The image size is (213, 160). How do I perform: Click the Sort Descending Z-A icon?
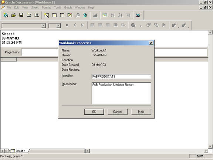click(x=120, y=15)
